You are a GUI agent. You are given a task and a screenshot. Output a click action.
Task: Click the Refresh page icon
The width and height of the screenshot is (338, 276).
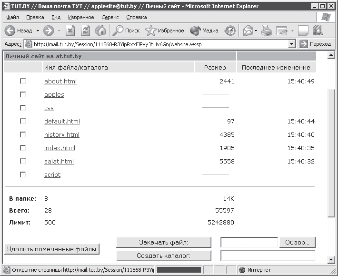pyautogui.click(x=85, y=31)
